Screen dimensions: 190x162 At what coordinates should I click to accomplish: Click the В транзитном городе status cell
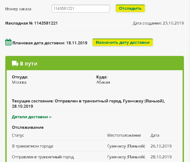pos(33,146)
